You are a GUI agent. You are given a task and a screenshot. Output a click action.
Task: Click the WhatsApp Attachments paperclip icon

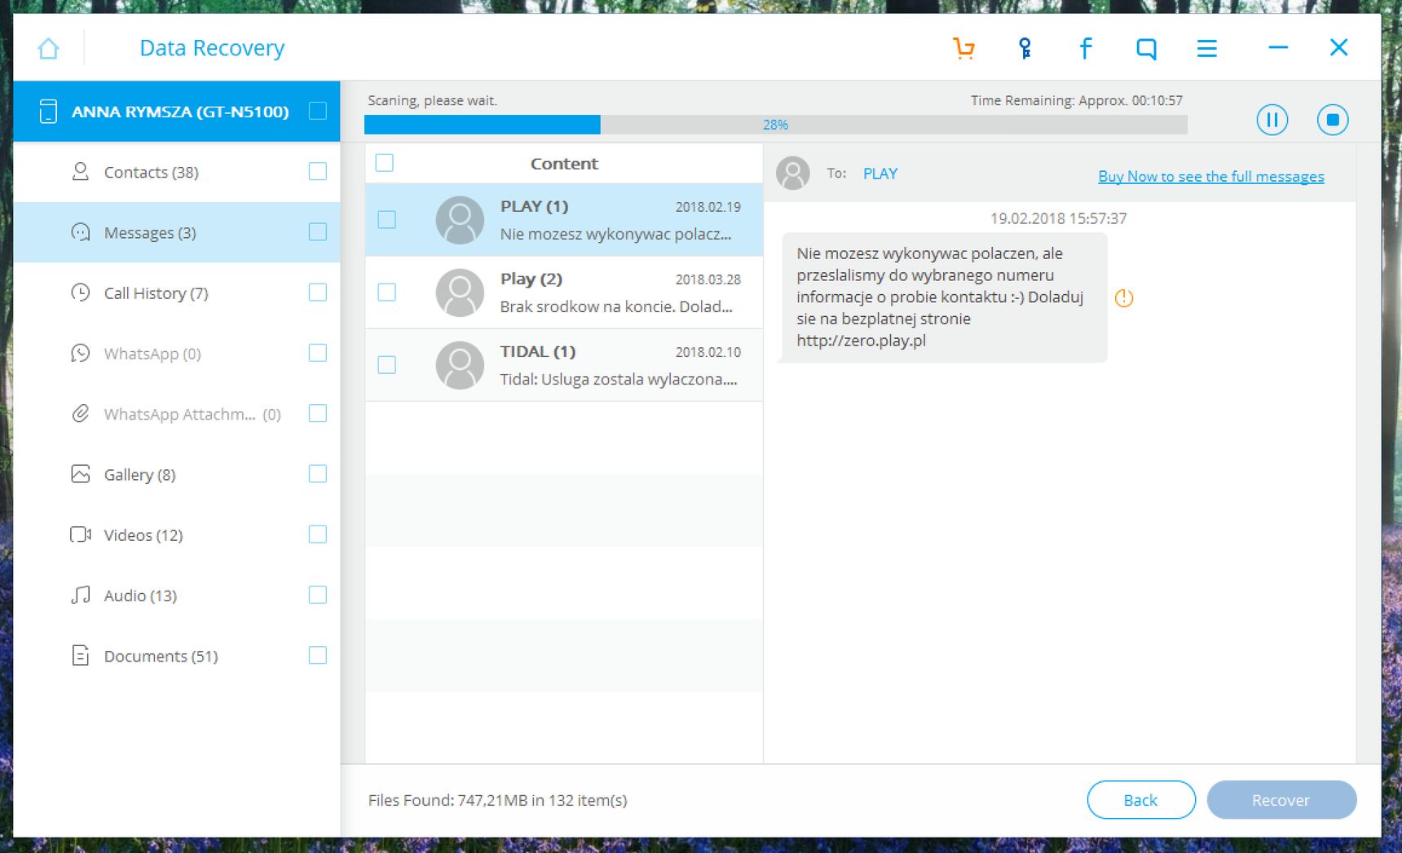(80, 414)
